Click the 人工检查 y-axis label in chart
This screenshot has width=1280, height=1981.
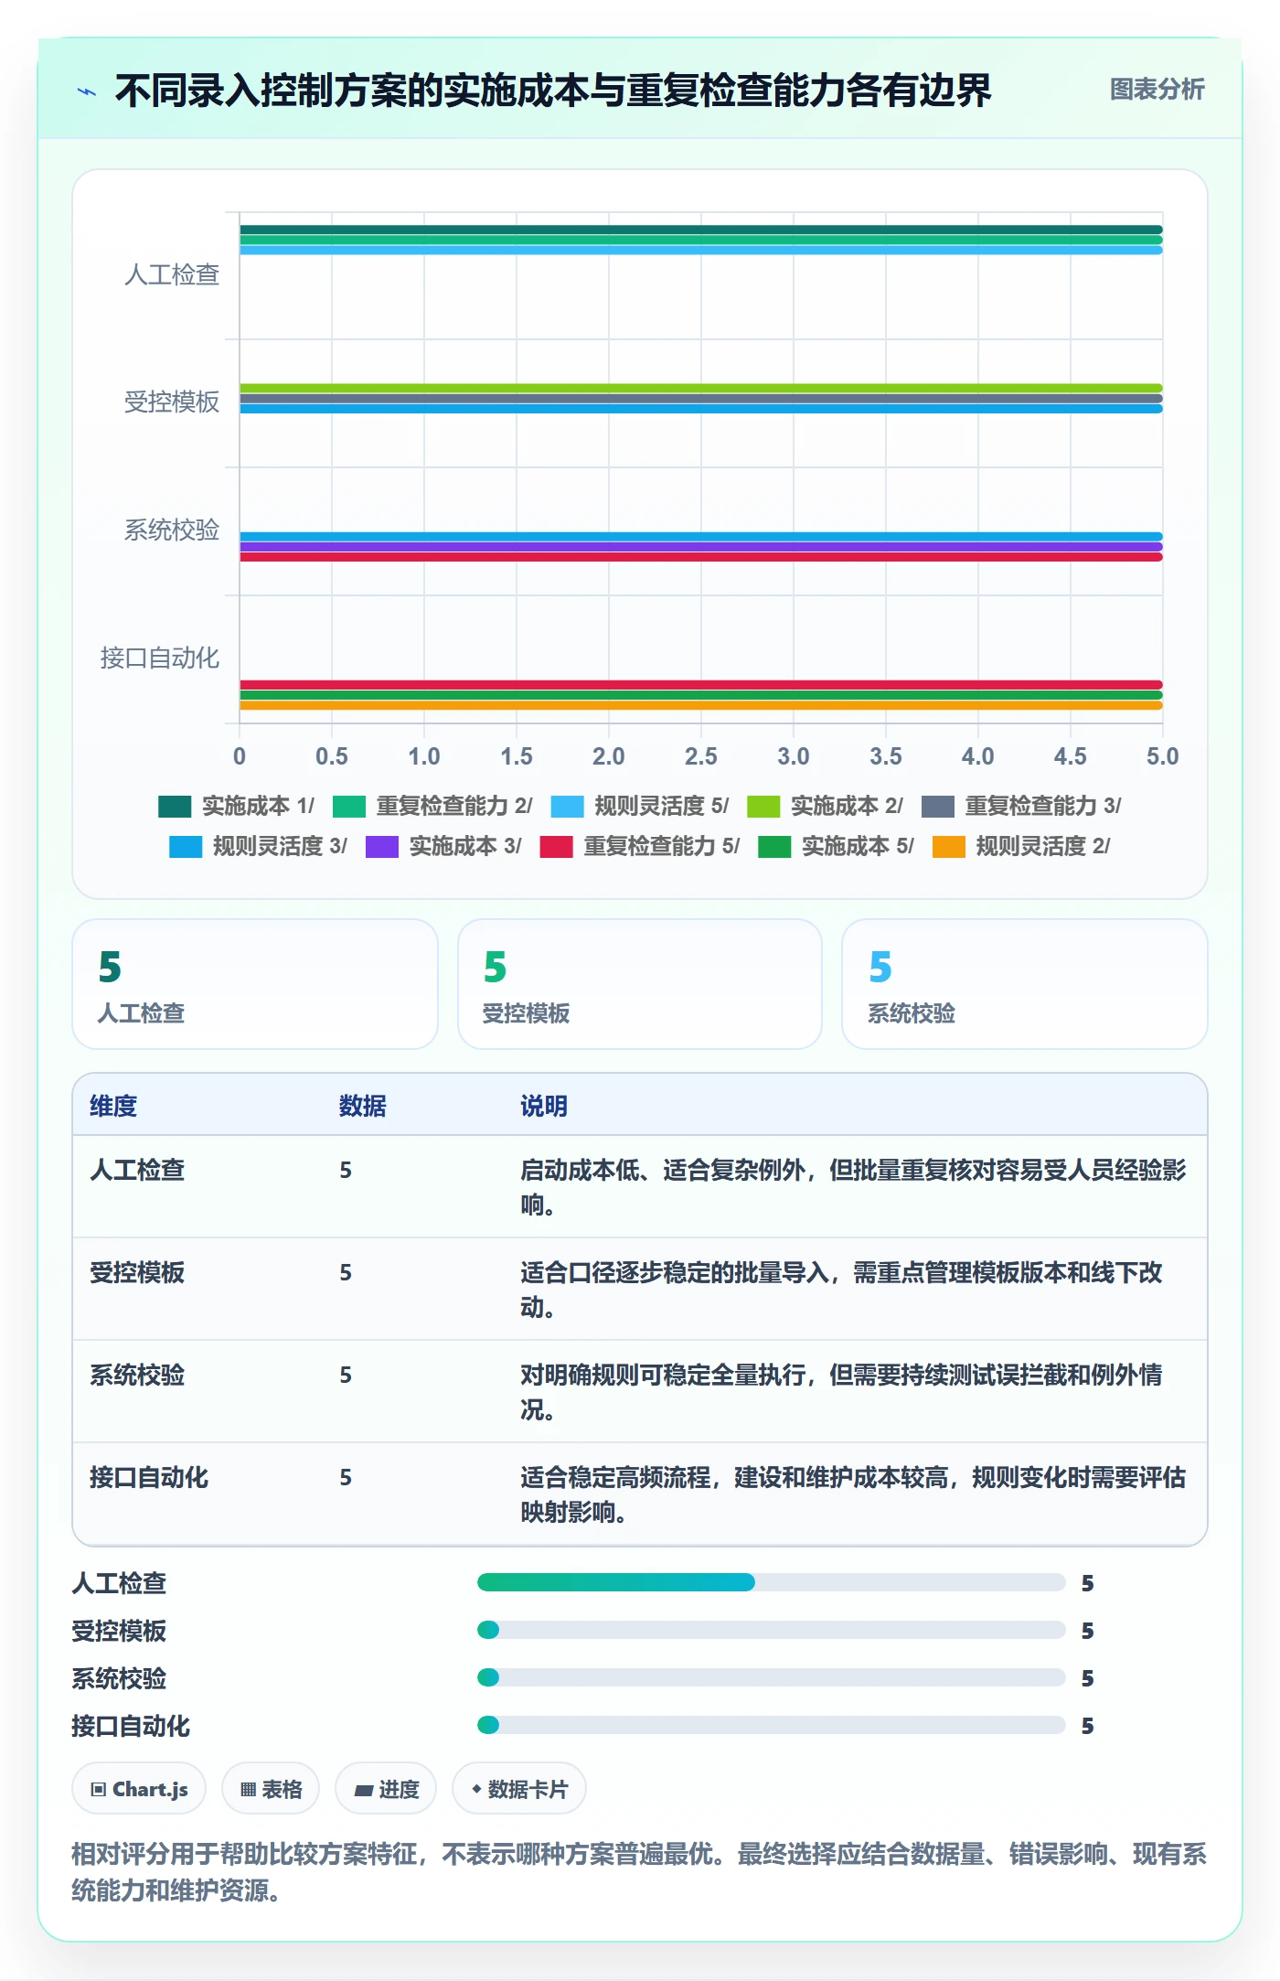click(172, 274)
